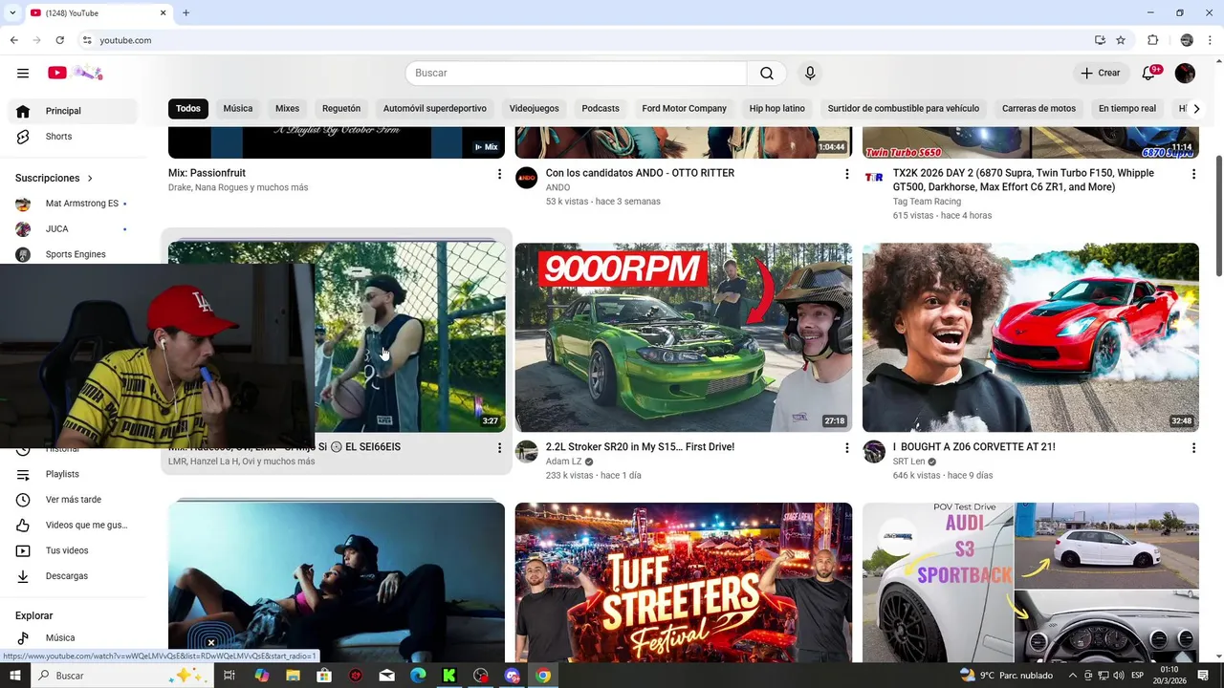Viewport: 1224px width, 688px height.
Task: Click the search magnifier button
Action: [767, 74]
